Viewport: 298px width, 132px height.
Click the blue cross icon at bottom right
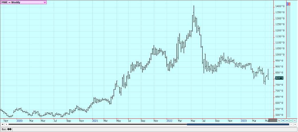287,121
